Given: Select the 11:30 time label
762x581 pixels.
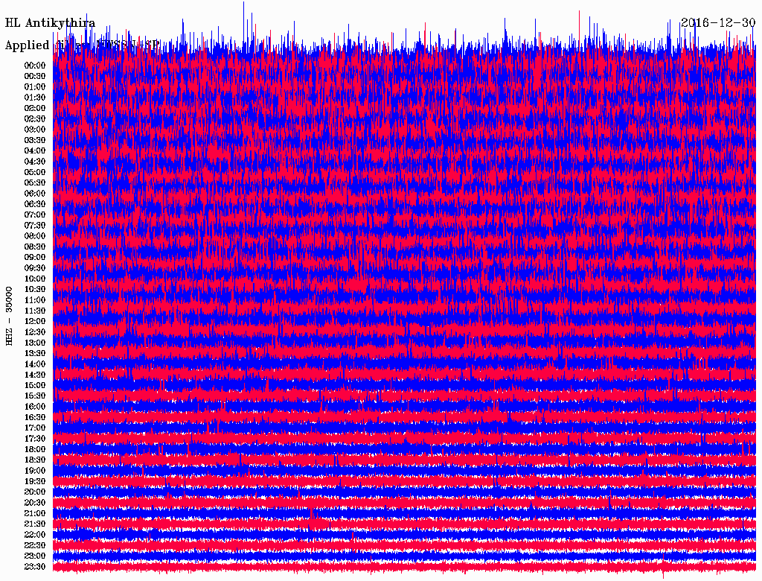Looking at the screenshot, I should (34, 311).
